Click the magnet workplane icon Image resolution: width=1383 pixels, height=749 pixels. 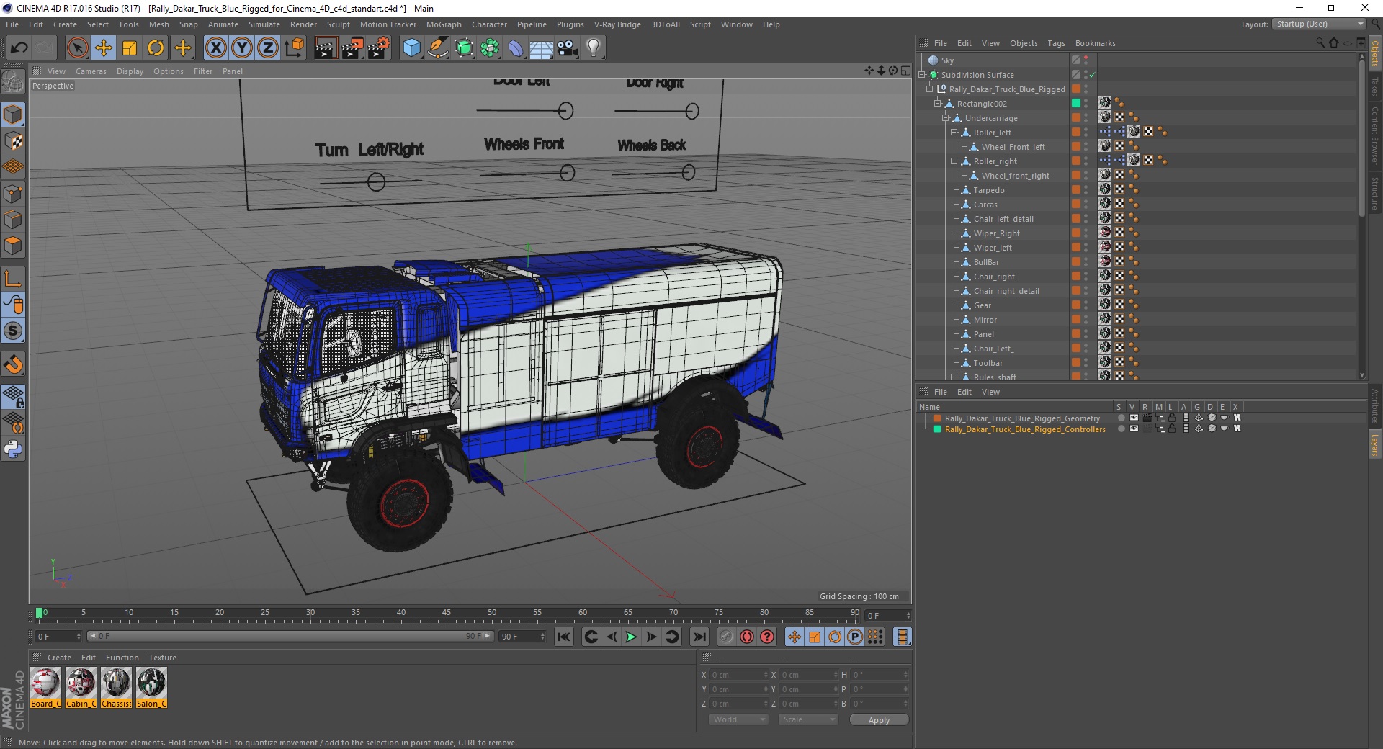pyautogui.click(x=13, y=364)
